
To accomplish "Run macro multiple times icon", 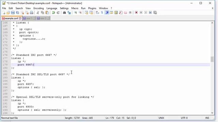I will pos(150,13).
